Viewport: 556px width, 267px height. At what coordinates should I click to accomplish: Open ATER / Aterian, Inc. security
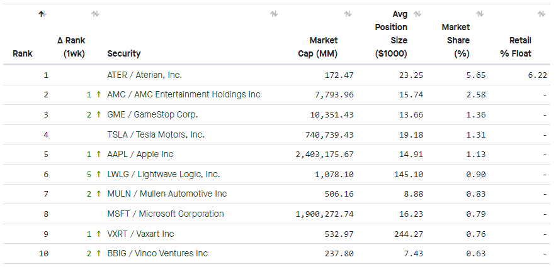coord(144,75)
